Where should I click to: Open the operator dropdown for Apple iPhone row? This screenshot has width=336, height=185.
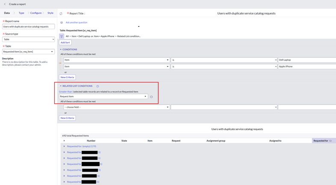224,67
